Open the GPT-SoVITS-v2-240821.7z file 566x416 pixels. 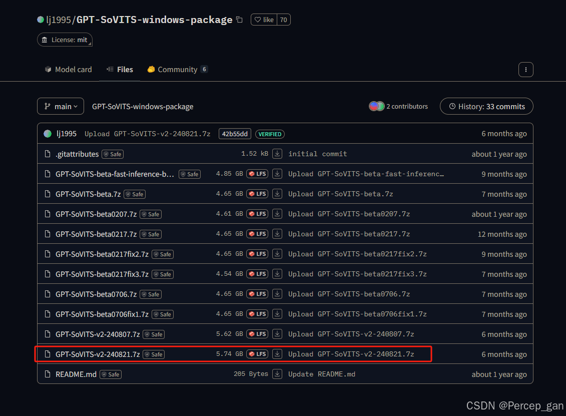[x=98, y=354]
